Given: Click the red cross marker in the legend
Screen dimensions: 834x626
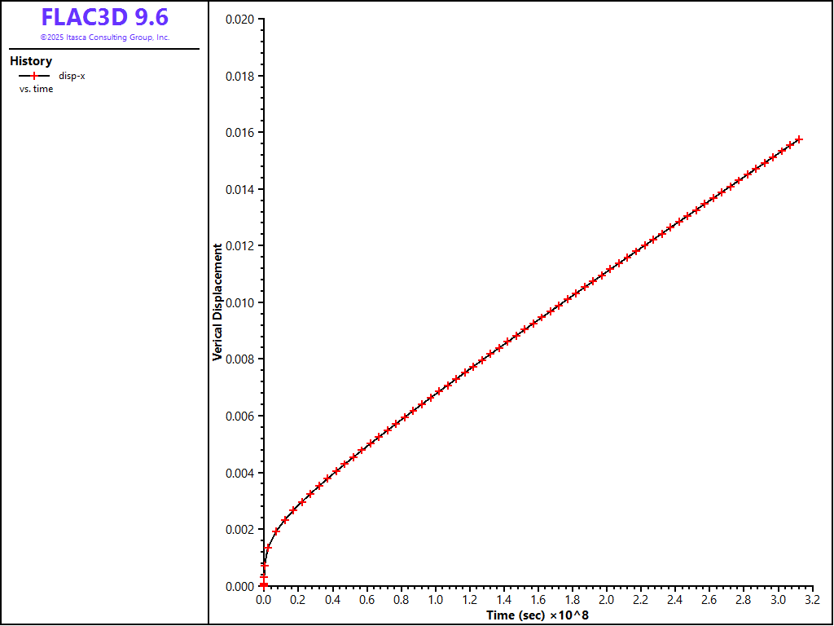Looking at the screenshot, I should 34,76.
